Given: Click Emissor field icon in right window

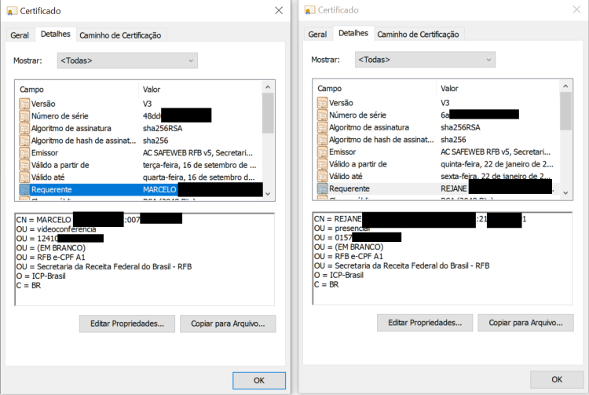Looking at the screenshot, I should pyautogui.click(x=322, y=152).
